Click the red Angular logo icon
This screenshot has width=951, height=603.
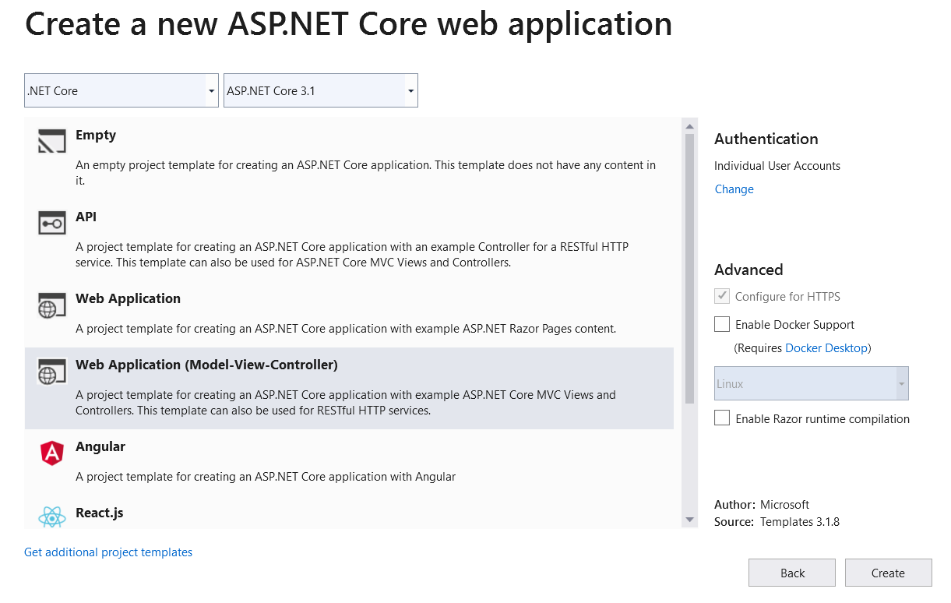(x=51, y=453)
